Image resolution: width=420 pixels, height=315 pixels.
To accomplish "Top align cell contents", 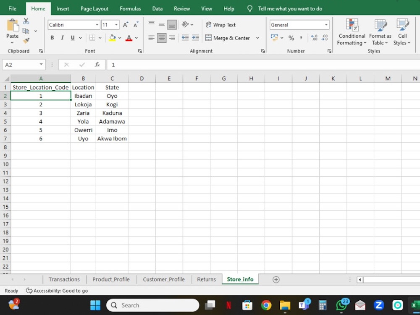I will click(x=151, y=24).
